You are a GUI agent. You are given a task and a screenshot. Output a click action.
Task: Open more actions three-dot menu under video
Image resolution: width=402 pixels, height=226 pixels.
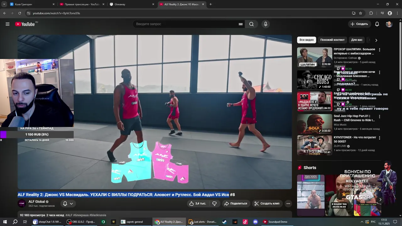point(288,203)
